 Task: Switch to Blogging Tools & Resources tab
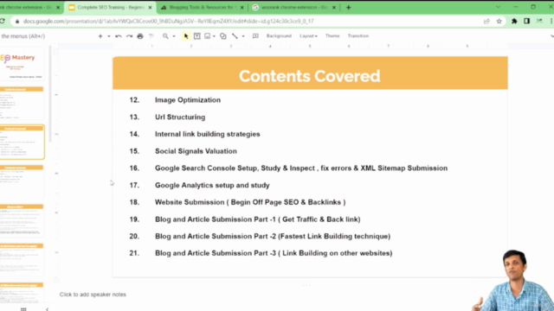coord(203,8)
